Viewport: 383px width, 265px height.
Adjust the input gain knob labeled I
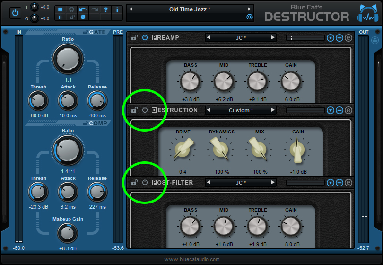[34, 7]
